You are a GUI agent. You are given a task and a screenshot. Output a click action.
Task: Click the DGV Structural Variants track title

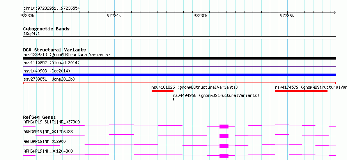pos(55,50)
